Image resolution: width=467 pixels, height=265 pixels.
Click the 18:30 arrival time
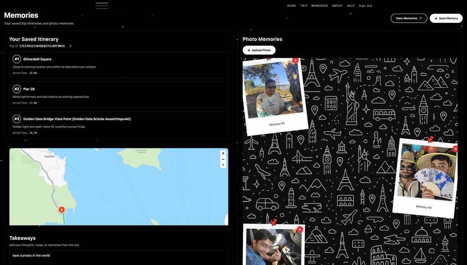coord(33,133)
